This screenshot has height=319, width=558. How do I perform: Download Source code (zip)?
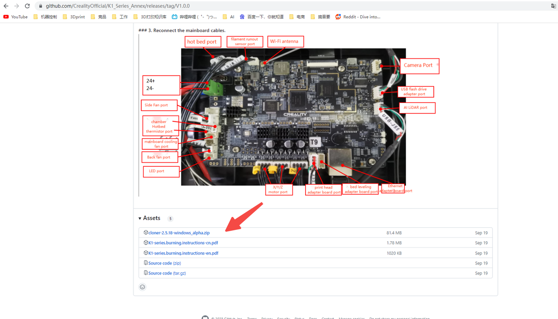pos(164,263)
